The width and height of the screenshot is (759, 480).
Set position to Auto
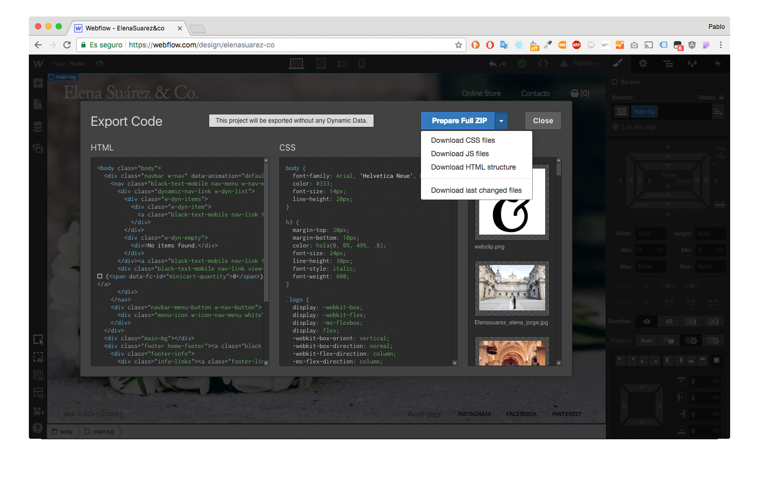click(x=647, y=341)
